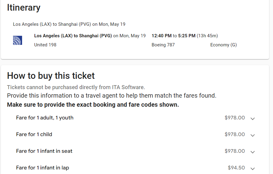
Task: Expand the 1 child fare chevron
Action: [x=253, y=135]
